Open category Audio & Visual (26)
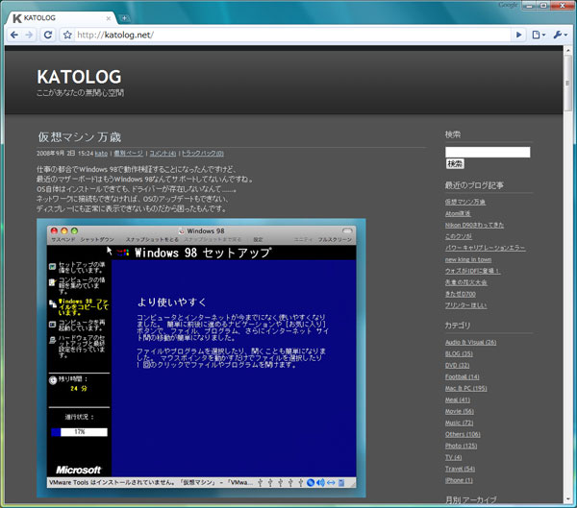 [470, 342]
